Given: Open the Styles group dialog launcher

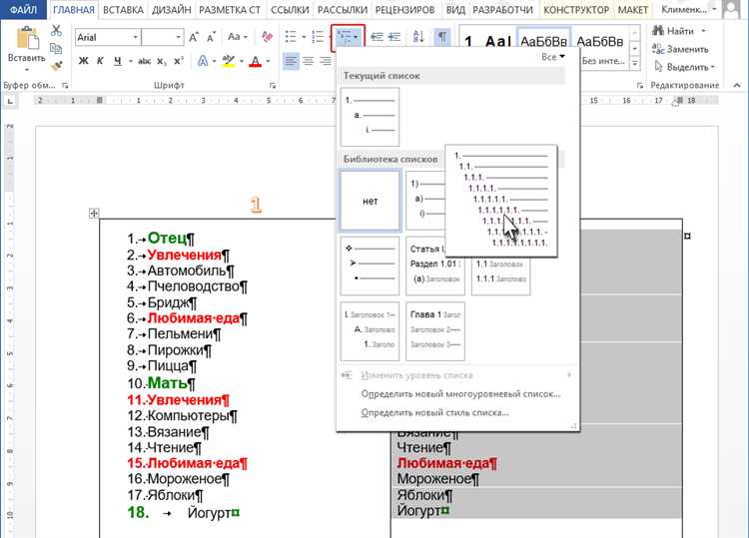Looking at the screenshot, I should tap(639, 86).
